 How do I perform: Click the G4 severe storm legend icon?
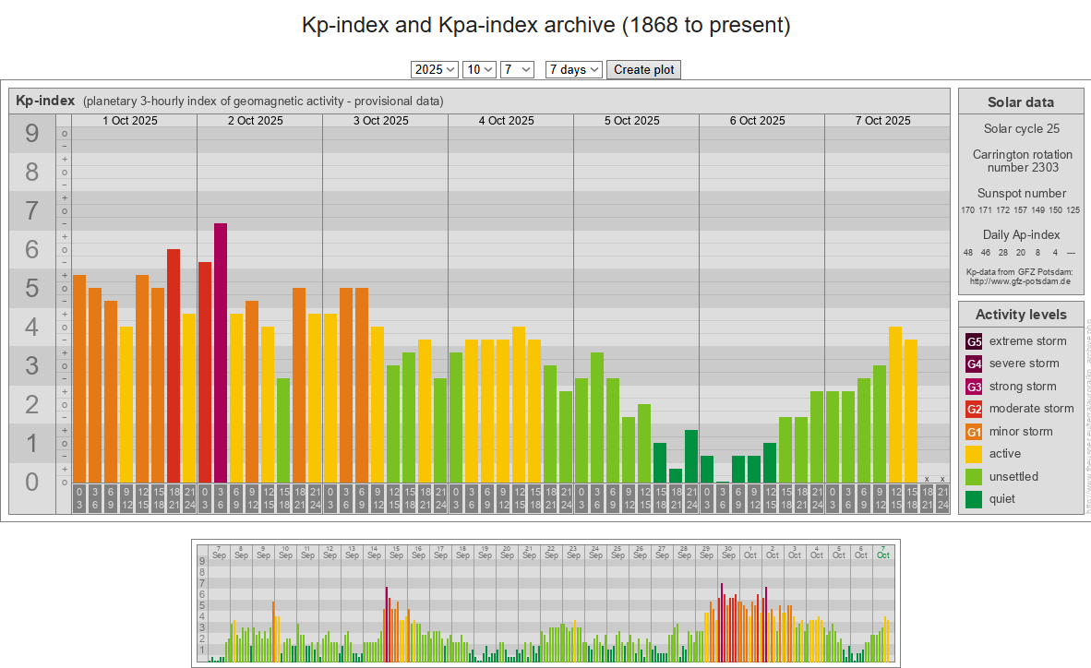coord(974,364)
